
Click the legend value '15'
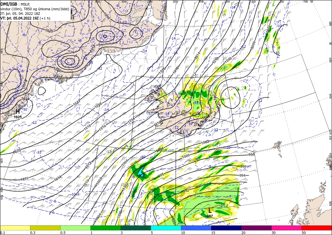click(213, 233)
